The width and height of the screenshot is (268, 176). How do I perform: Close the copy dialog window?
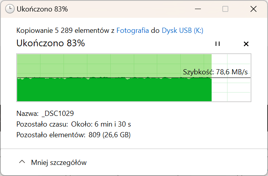click(253, 9)
